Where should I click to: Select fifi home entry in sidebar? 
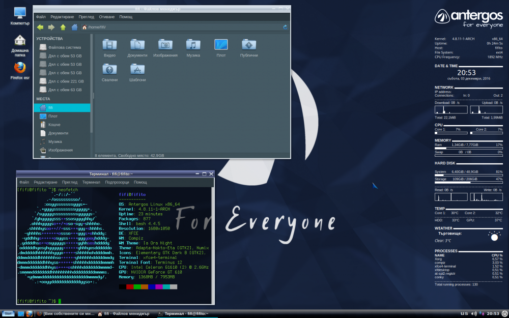62,108
